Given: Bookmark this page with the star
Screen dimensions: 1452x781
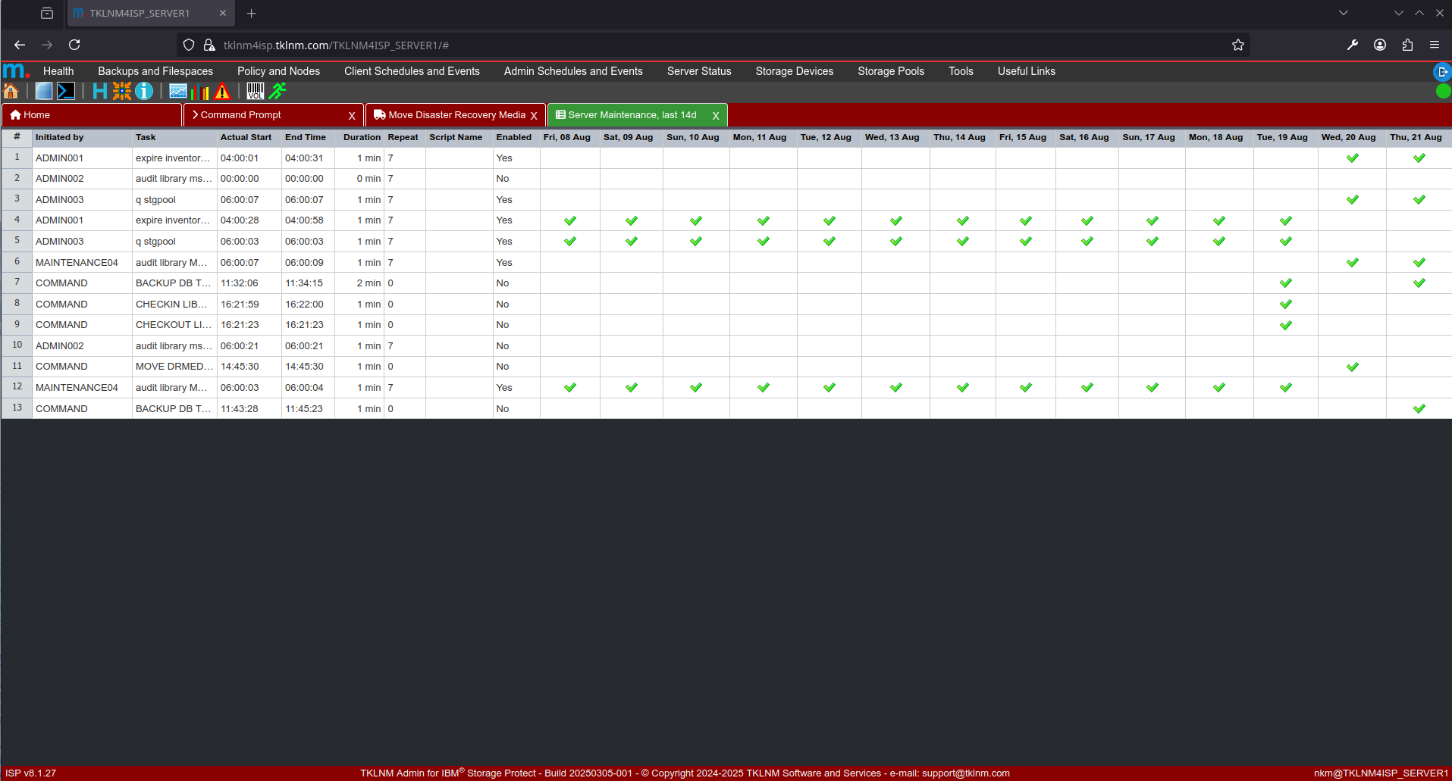Looking at the screenshot, I should (1238, 45).
